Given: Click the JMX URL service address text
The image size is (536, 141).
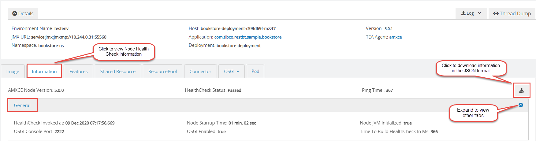Looking at the screenshot, I should pos(69,37).
